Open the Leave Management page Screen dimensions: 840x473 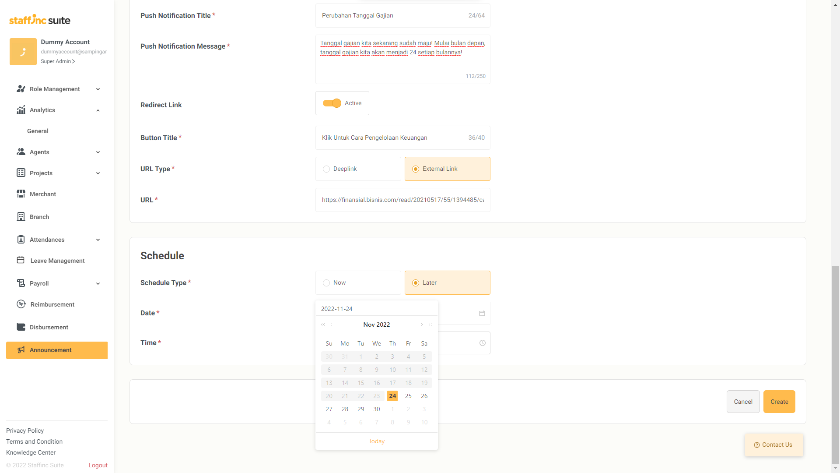[x=57, y=261]
